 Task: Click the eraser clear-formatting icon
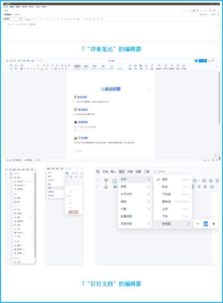pyautogui.click(x=106, y=187)
